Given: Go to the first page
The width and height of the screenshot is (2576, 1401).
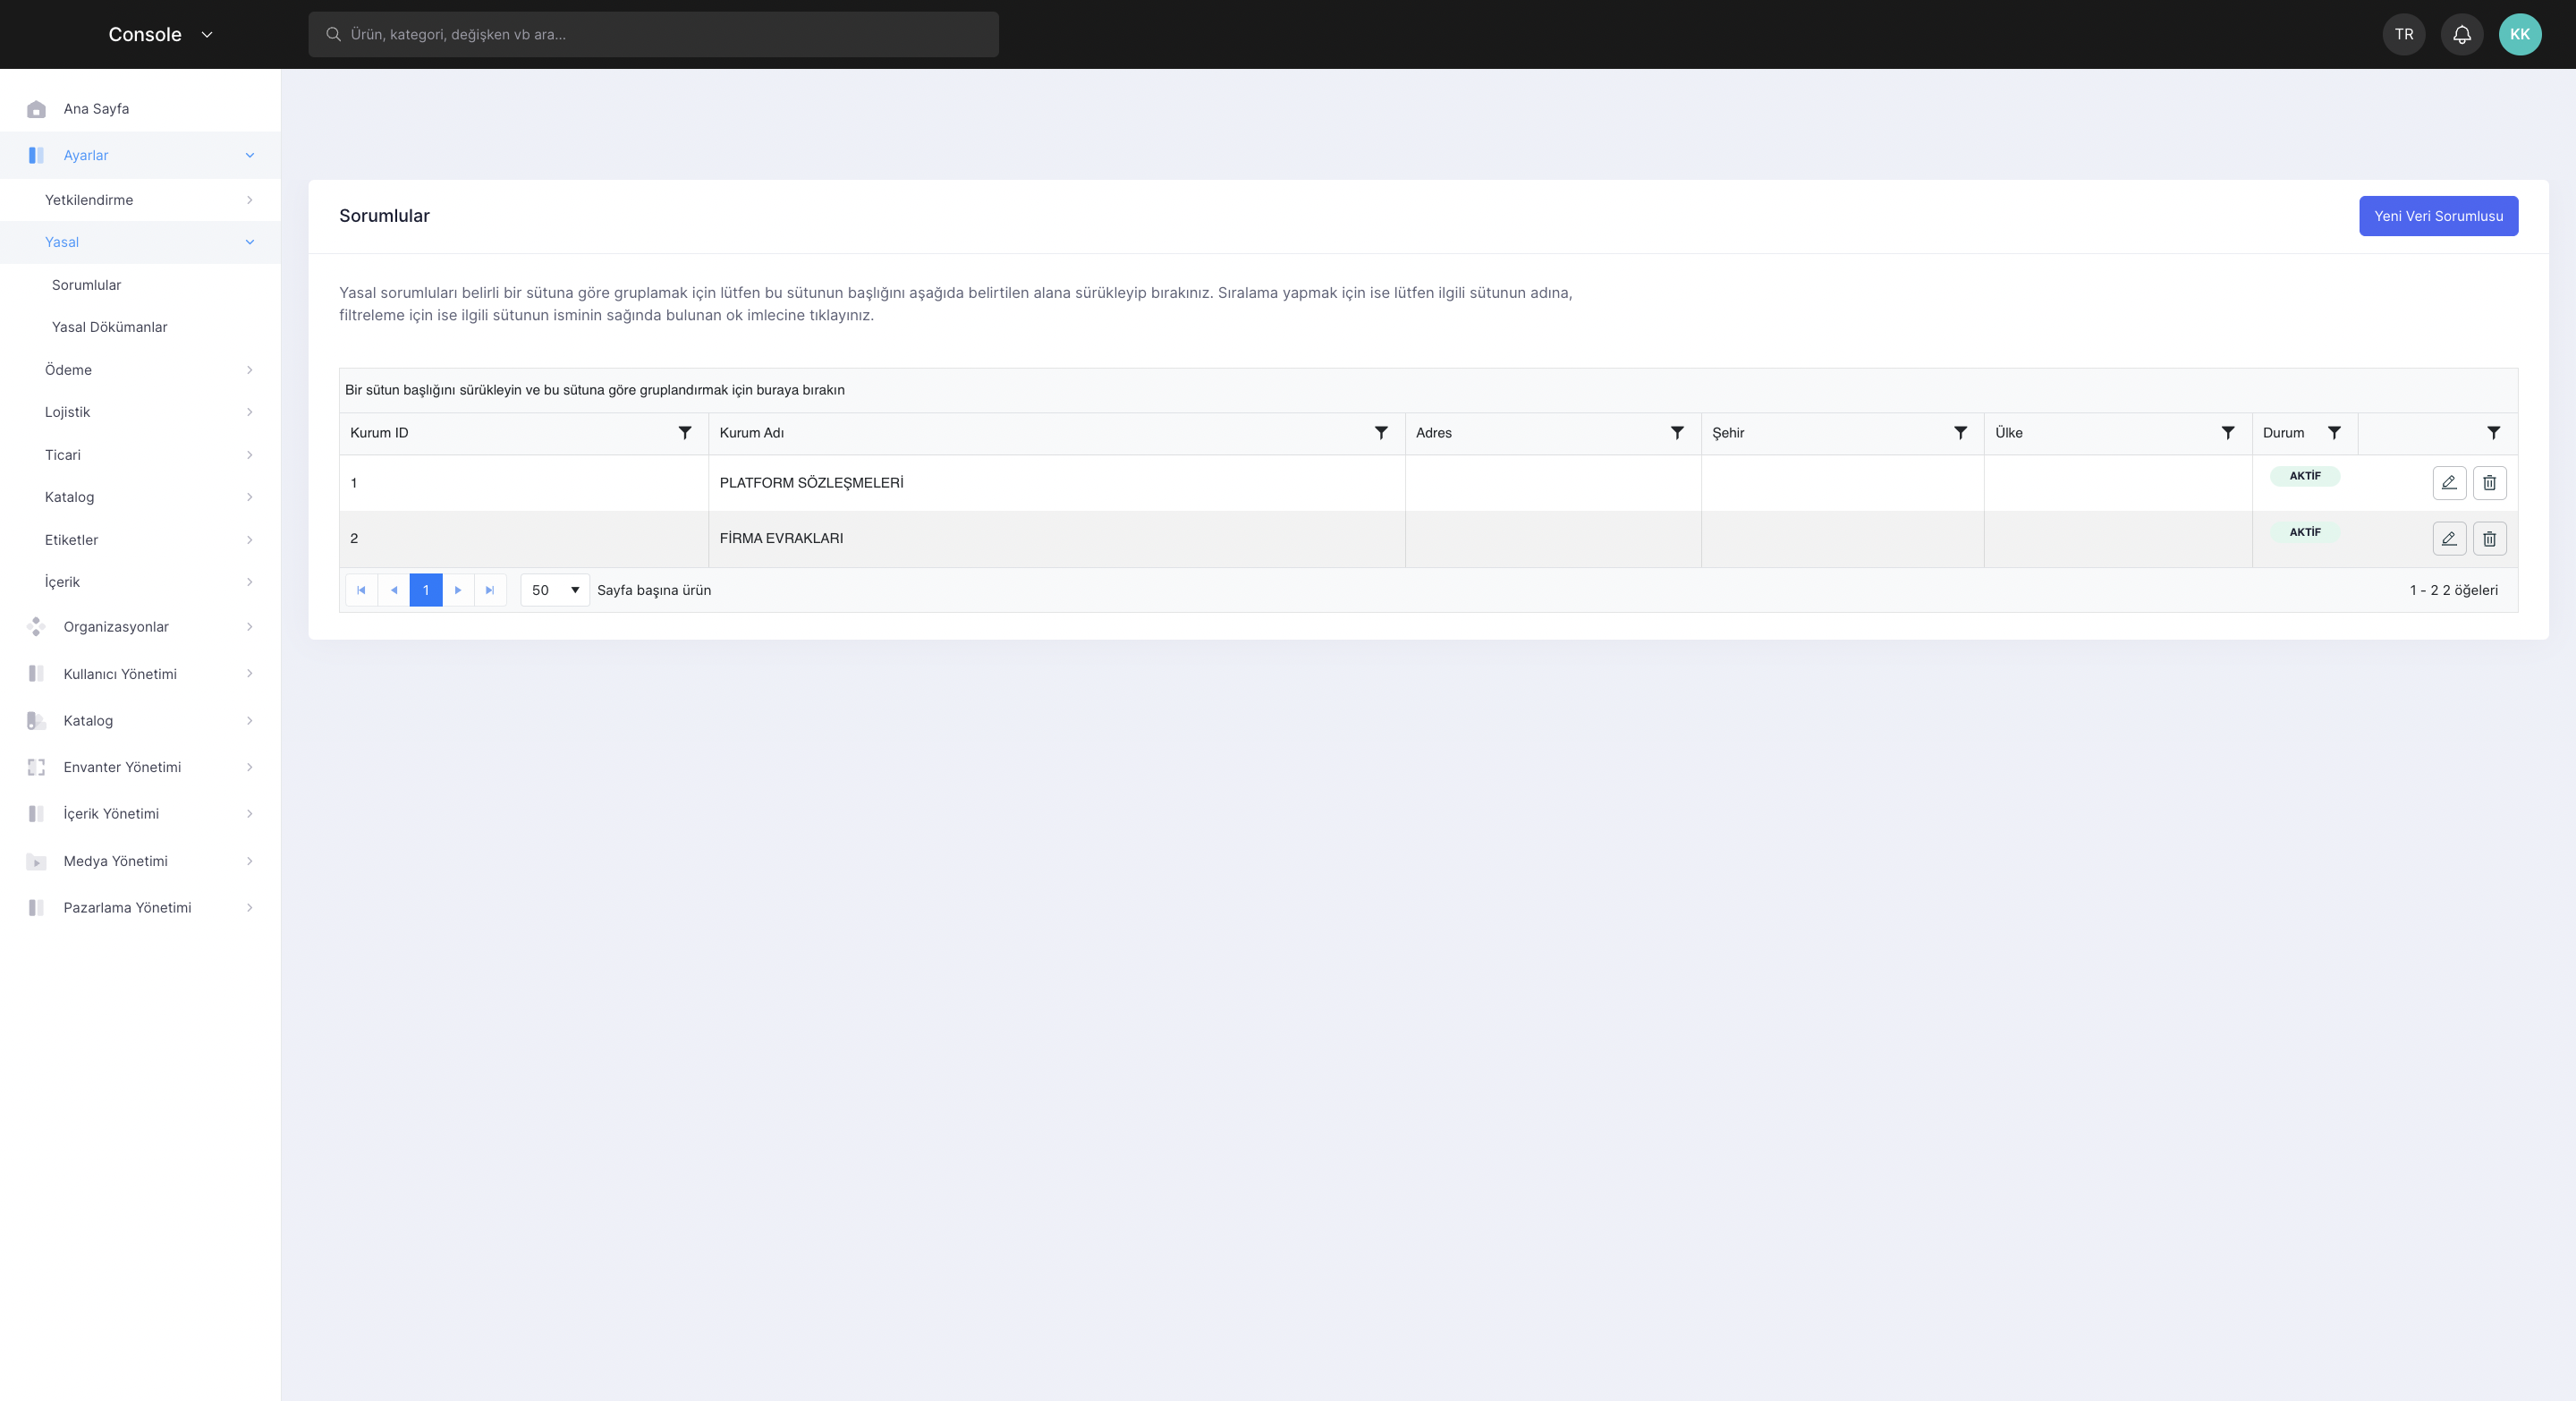Looking at the screenshot, I should (x=361, y=590).
